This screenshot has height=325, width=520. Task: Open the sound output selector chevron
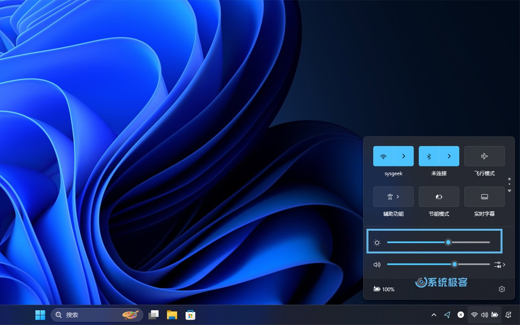pos(500,264)
